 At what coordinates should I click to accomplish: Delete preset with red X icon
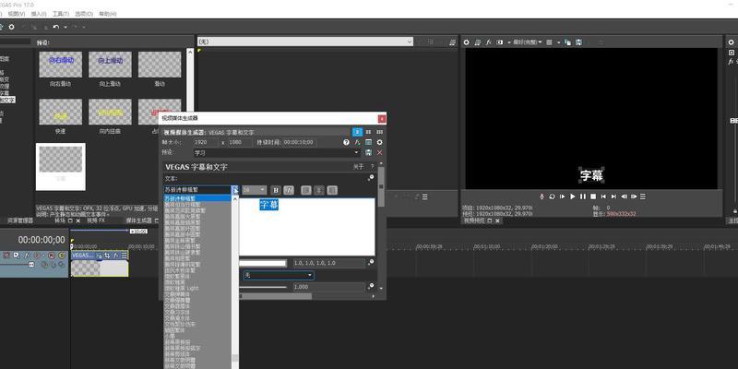(x=379, y=153)
